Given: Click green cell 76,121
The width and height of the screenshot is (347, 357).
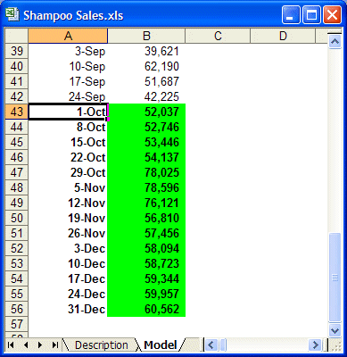Looking at the screenshot, I should [x=146, y=203].
